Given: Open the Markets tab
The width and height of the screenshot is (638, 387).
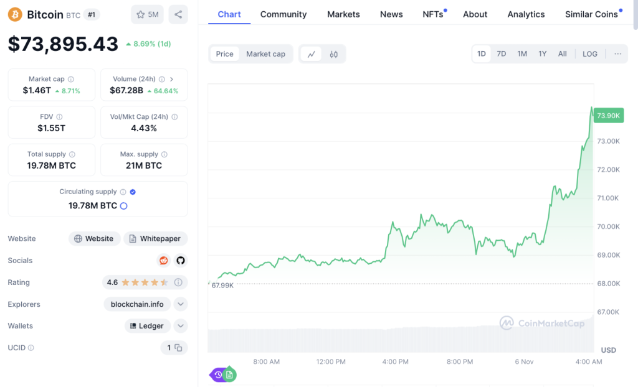Looking at the screenshot, I should pyautogui.click(x=343, y=14).
